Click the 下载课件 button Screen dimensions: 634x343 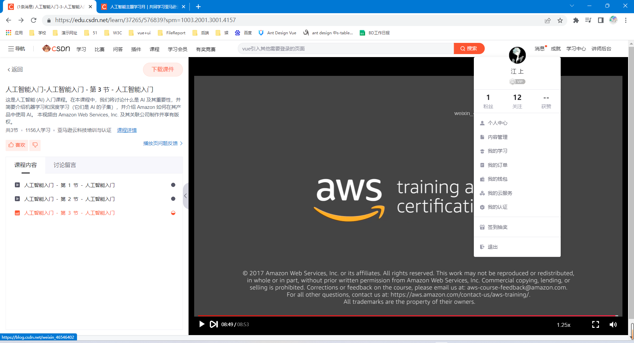[x=163, y=69]
